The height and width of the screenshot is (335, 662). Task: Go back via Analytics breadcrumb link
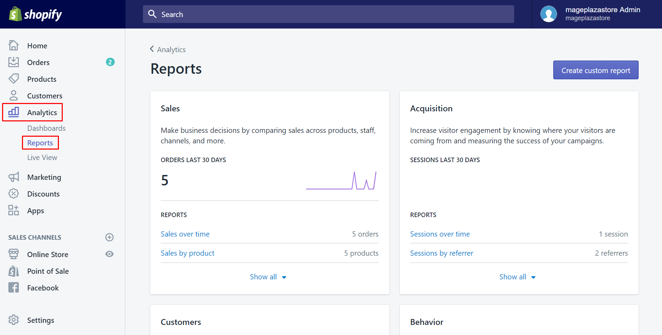tap(171, 49)
